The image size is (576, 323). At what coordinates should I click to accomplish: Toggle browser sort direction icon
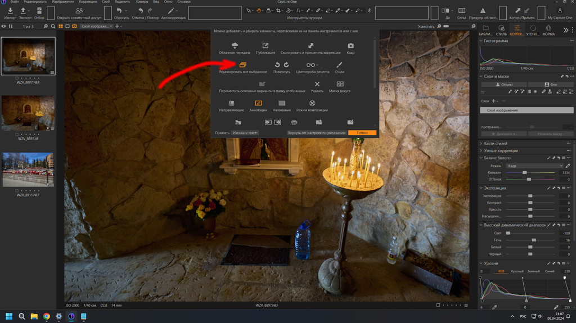11,26
